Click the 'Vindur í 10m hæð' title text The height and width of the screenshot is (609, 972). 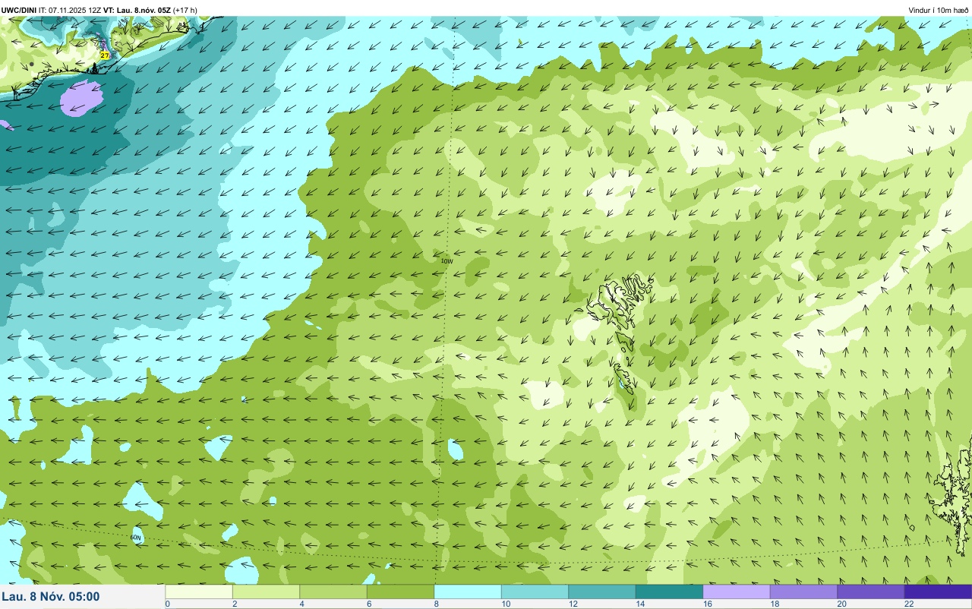[939, 10]
